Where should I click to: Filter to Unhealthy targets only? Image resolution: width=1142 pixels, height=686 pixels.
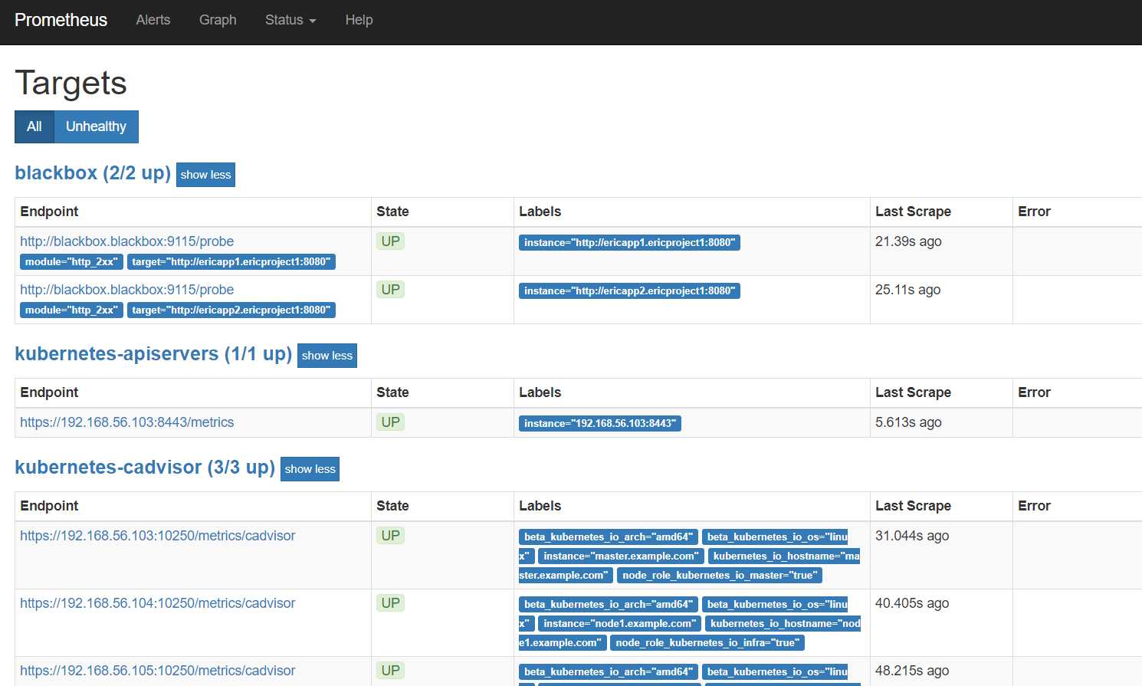96,126
